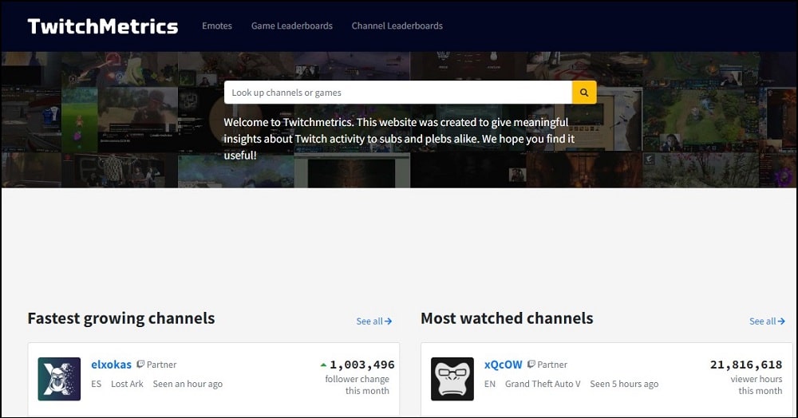The width and height of the screenshot is (798, 418).
Task: Focus the channels or games search field
Action: (398, 93)
